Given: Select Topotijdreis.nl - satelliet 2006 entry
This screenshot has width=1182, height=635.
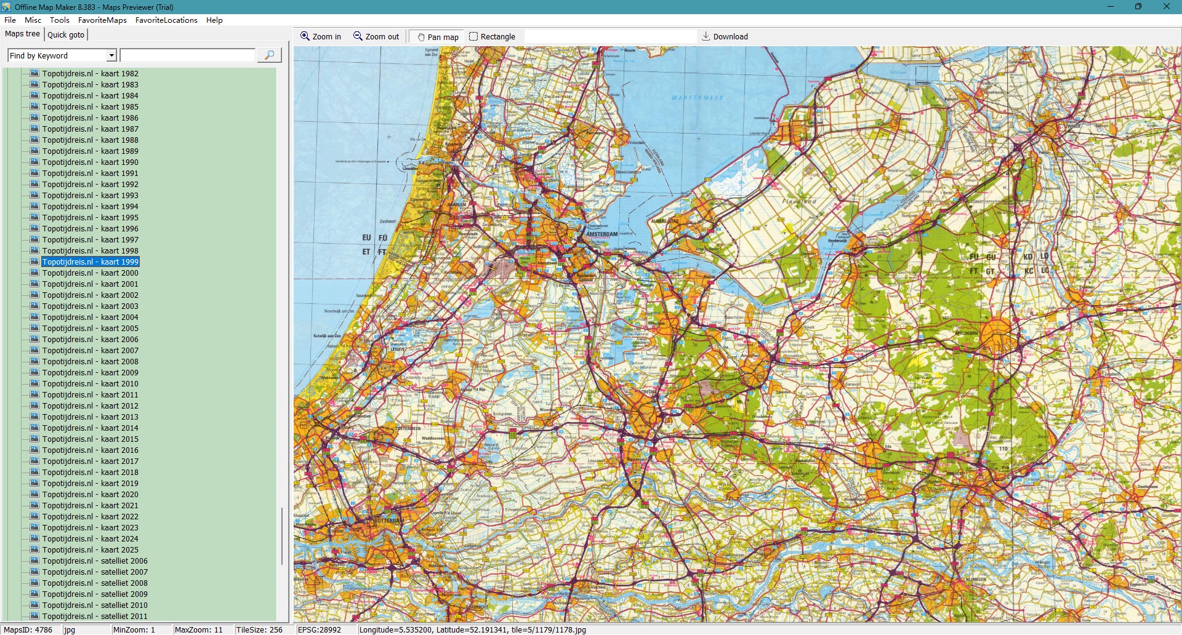Looking at the screenshot, I should [x=95, y=561].
